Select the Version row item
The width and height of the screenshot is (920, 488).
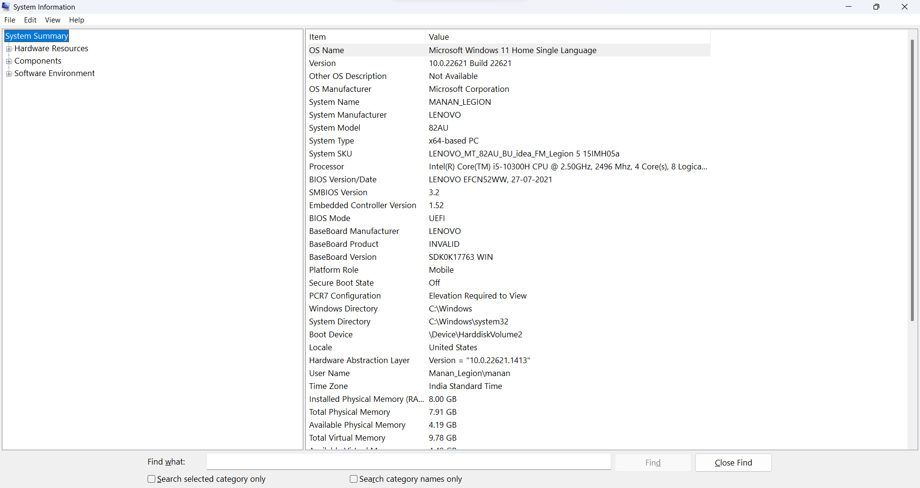pyautogui.click(x=508, y=63)
